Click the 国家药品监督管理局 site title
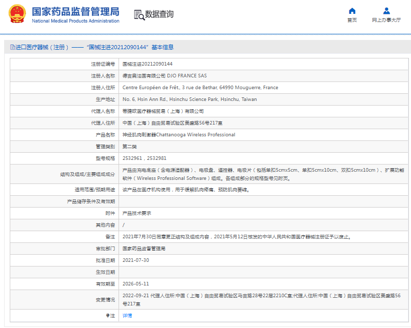The image size is (411, 328). point(75,11)
